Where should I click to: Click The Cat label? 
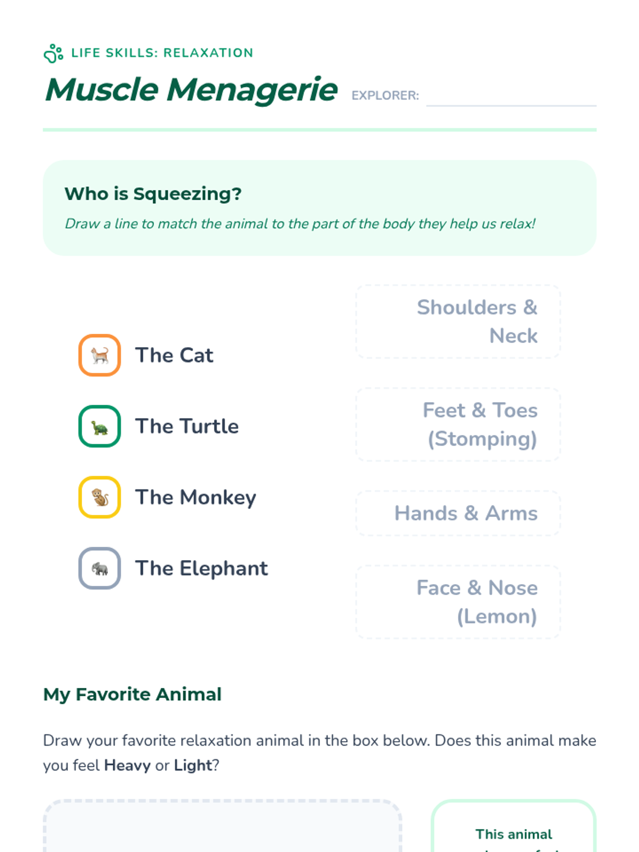pyautogui.click(x=174, y=355)
